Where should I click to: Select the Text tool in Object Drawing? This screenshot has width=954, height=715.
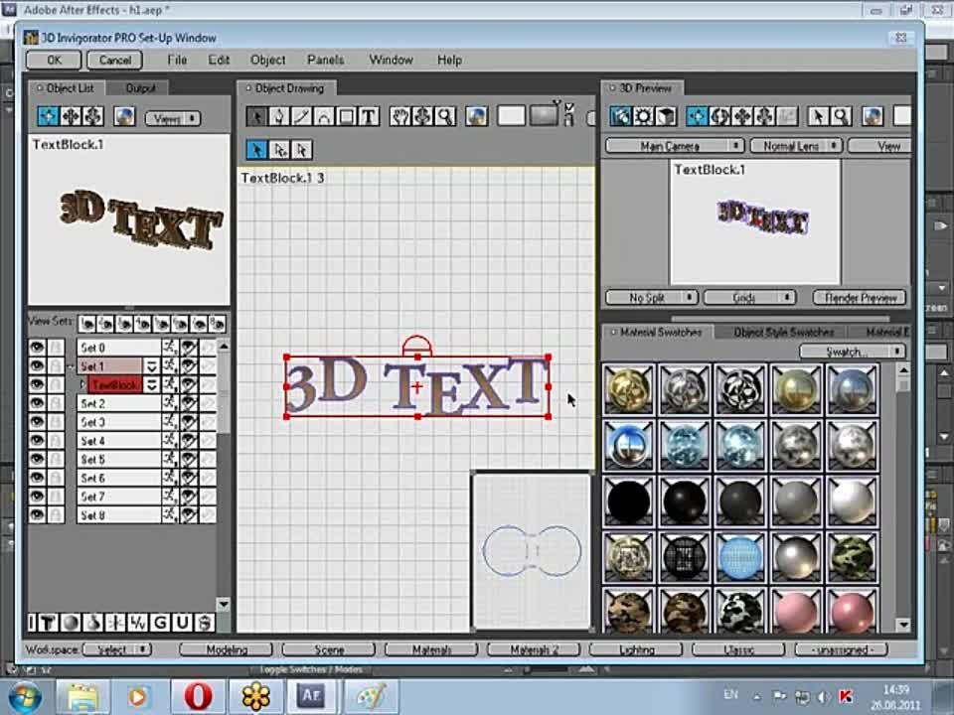369,116
